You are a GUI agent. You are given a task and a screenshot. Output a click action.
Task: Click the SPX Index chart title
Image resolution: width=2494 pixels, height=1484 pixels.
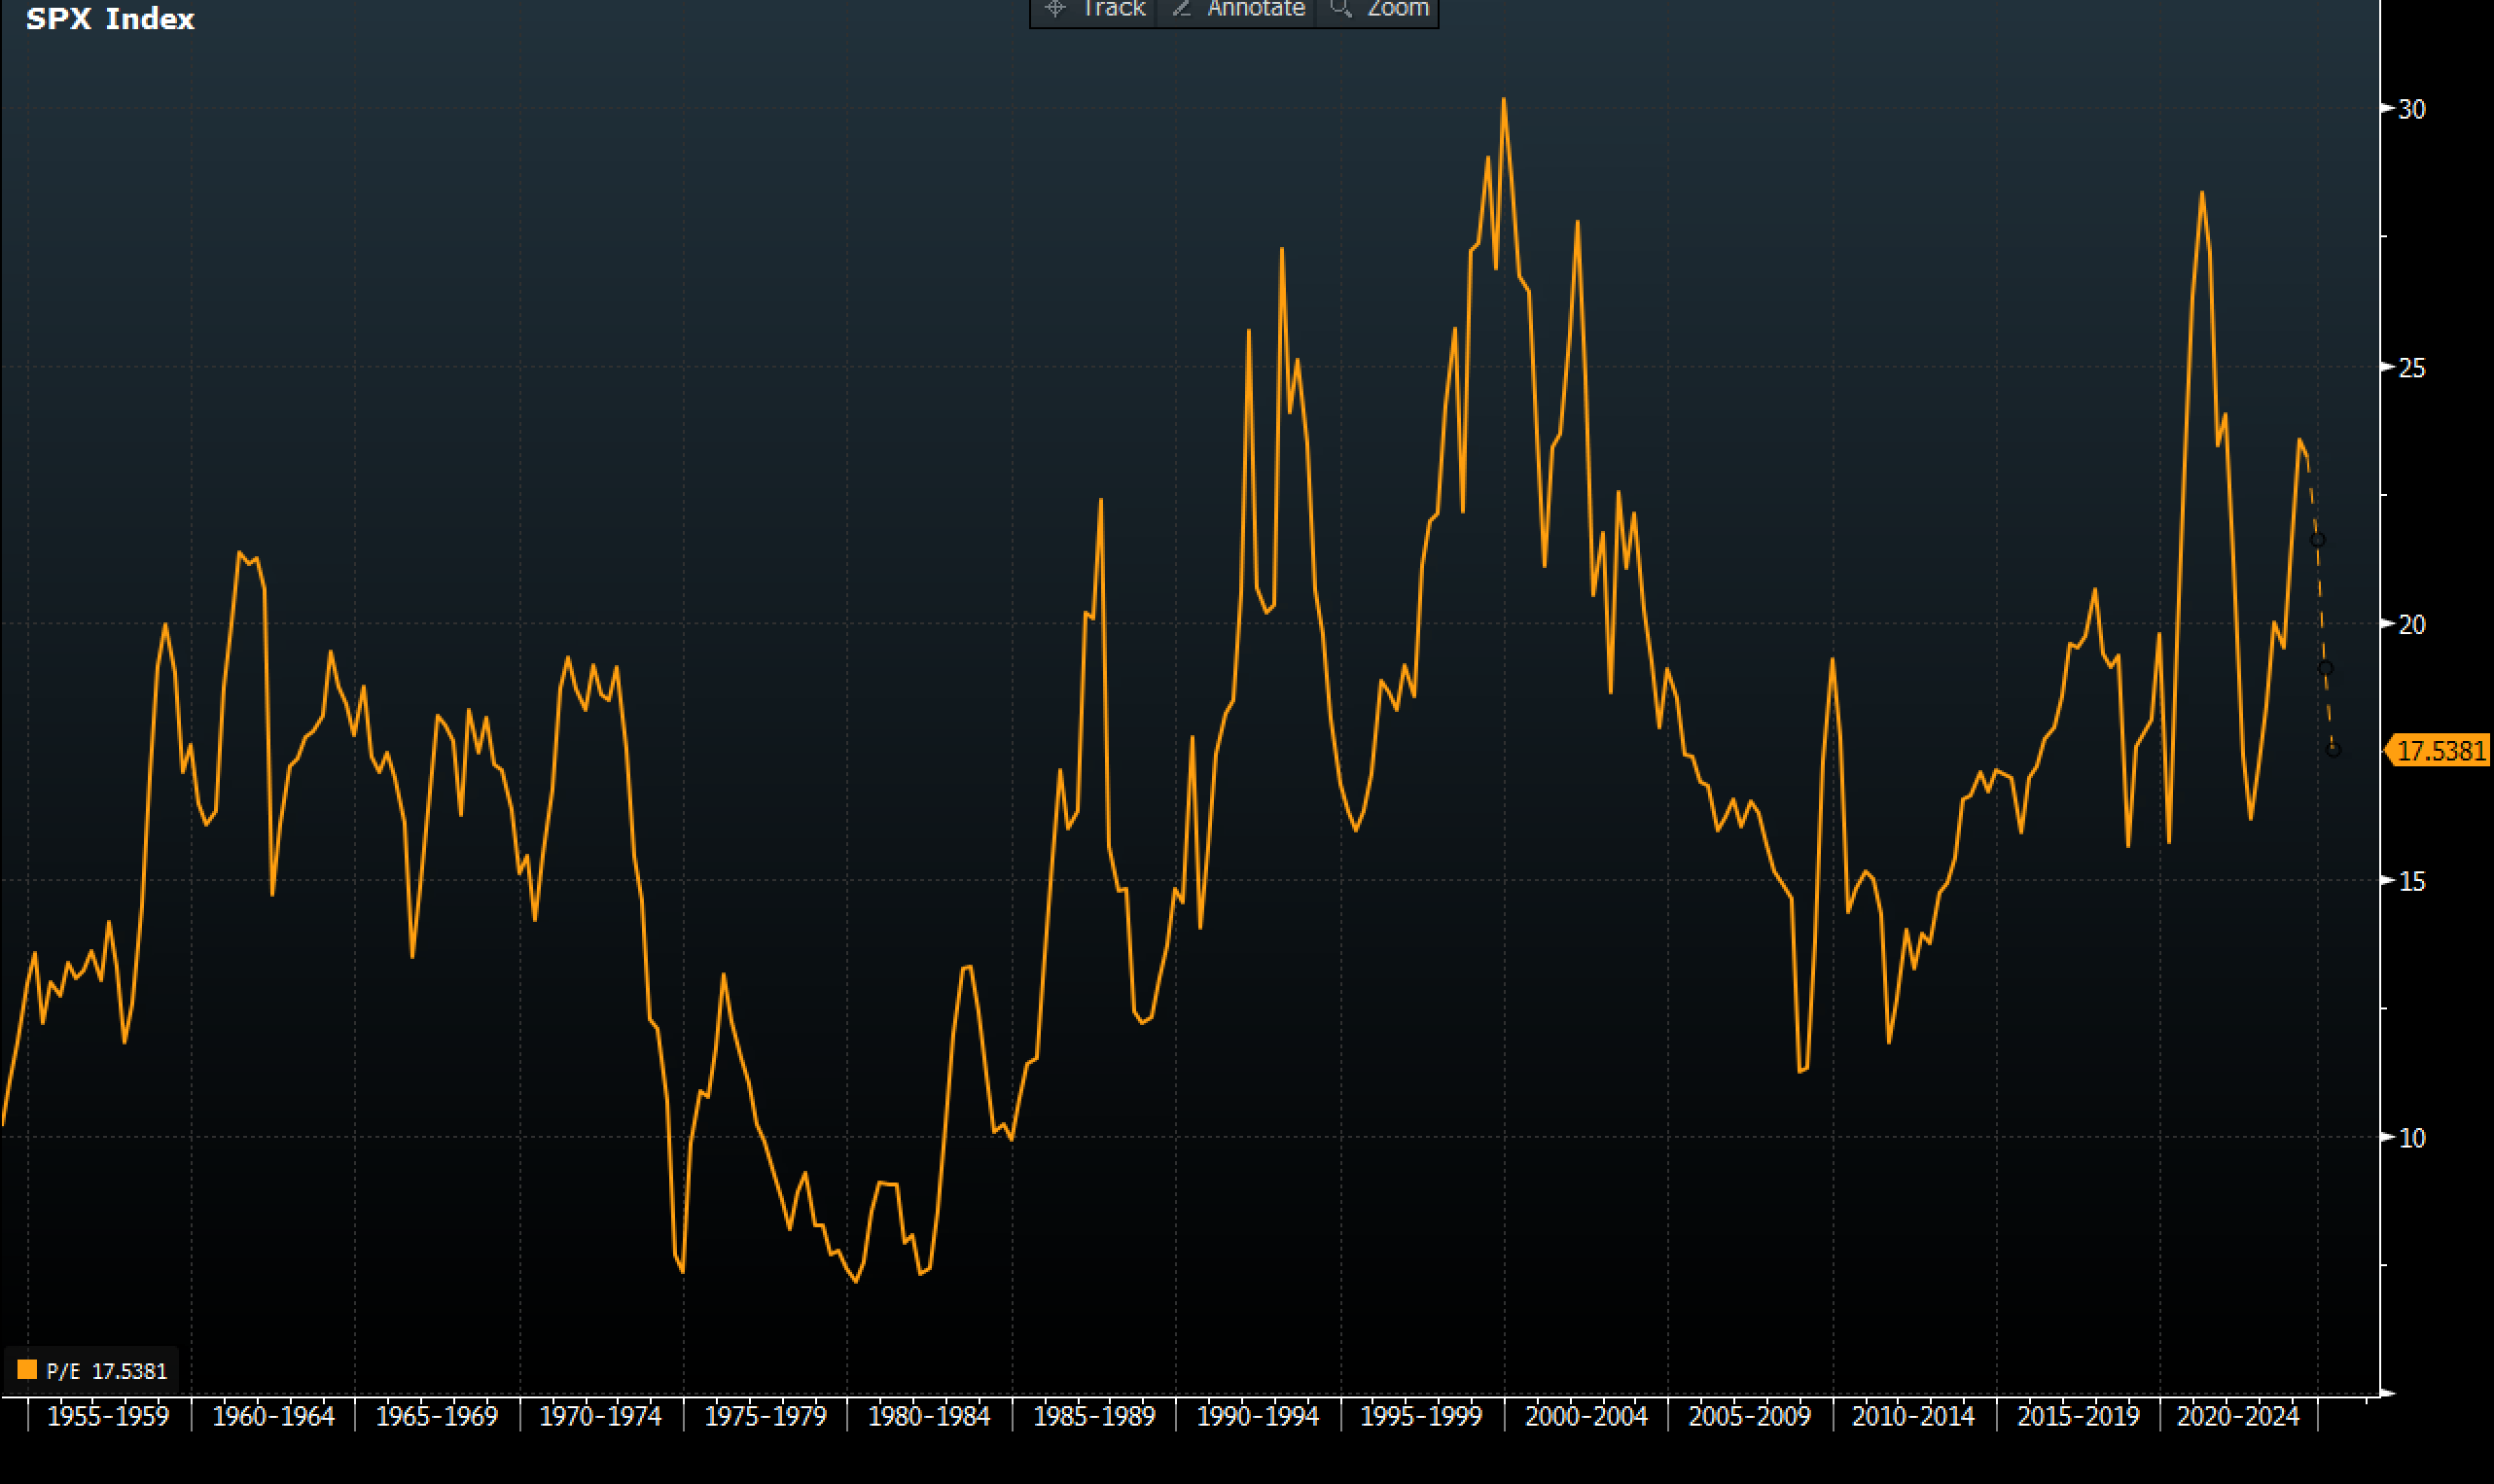[x=109, y=19]
